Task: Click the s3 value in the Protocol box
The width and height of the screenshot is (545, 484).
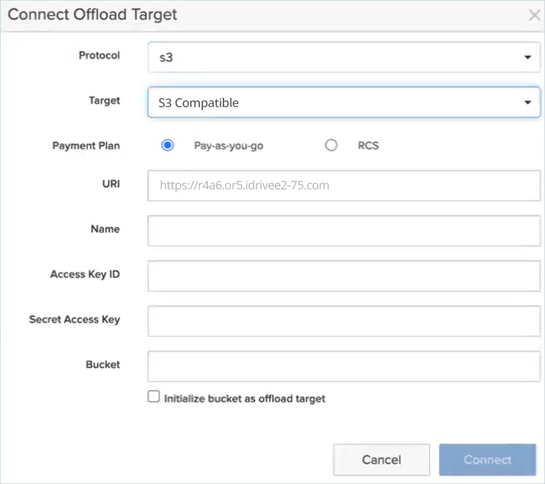Action: [166, 57]
